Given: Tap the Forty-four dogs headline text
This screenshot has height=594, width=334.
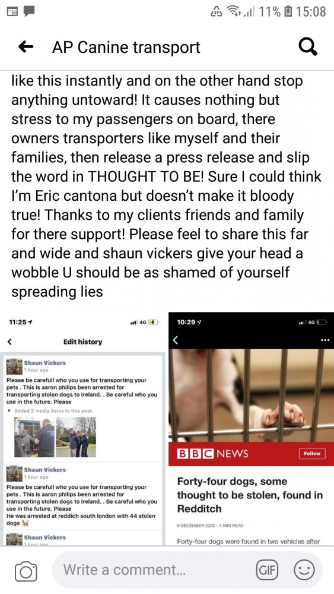Looking at the screenshot, I should (x=250, y=495).
